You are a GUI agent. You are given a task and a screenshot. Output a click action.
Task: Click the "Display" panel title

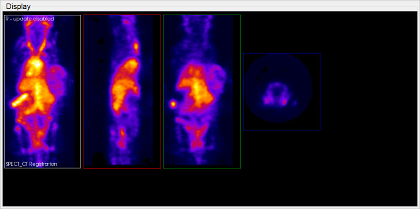(x=18, y=7)
